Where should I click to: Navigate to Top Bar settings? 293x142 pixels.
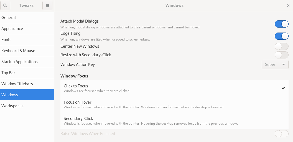coord(27,73)
